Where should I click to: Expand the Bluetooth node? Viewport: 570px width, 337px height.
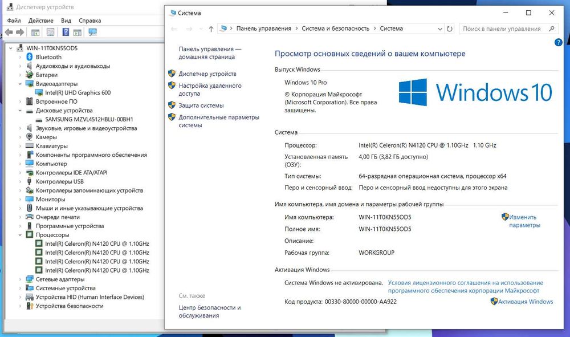click(x=20, y=57)
